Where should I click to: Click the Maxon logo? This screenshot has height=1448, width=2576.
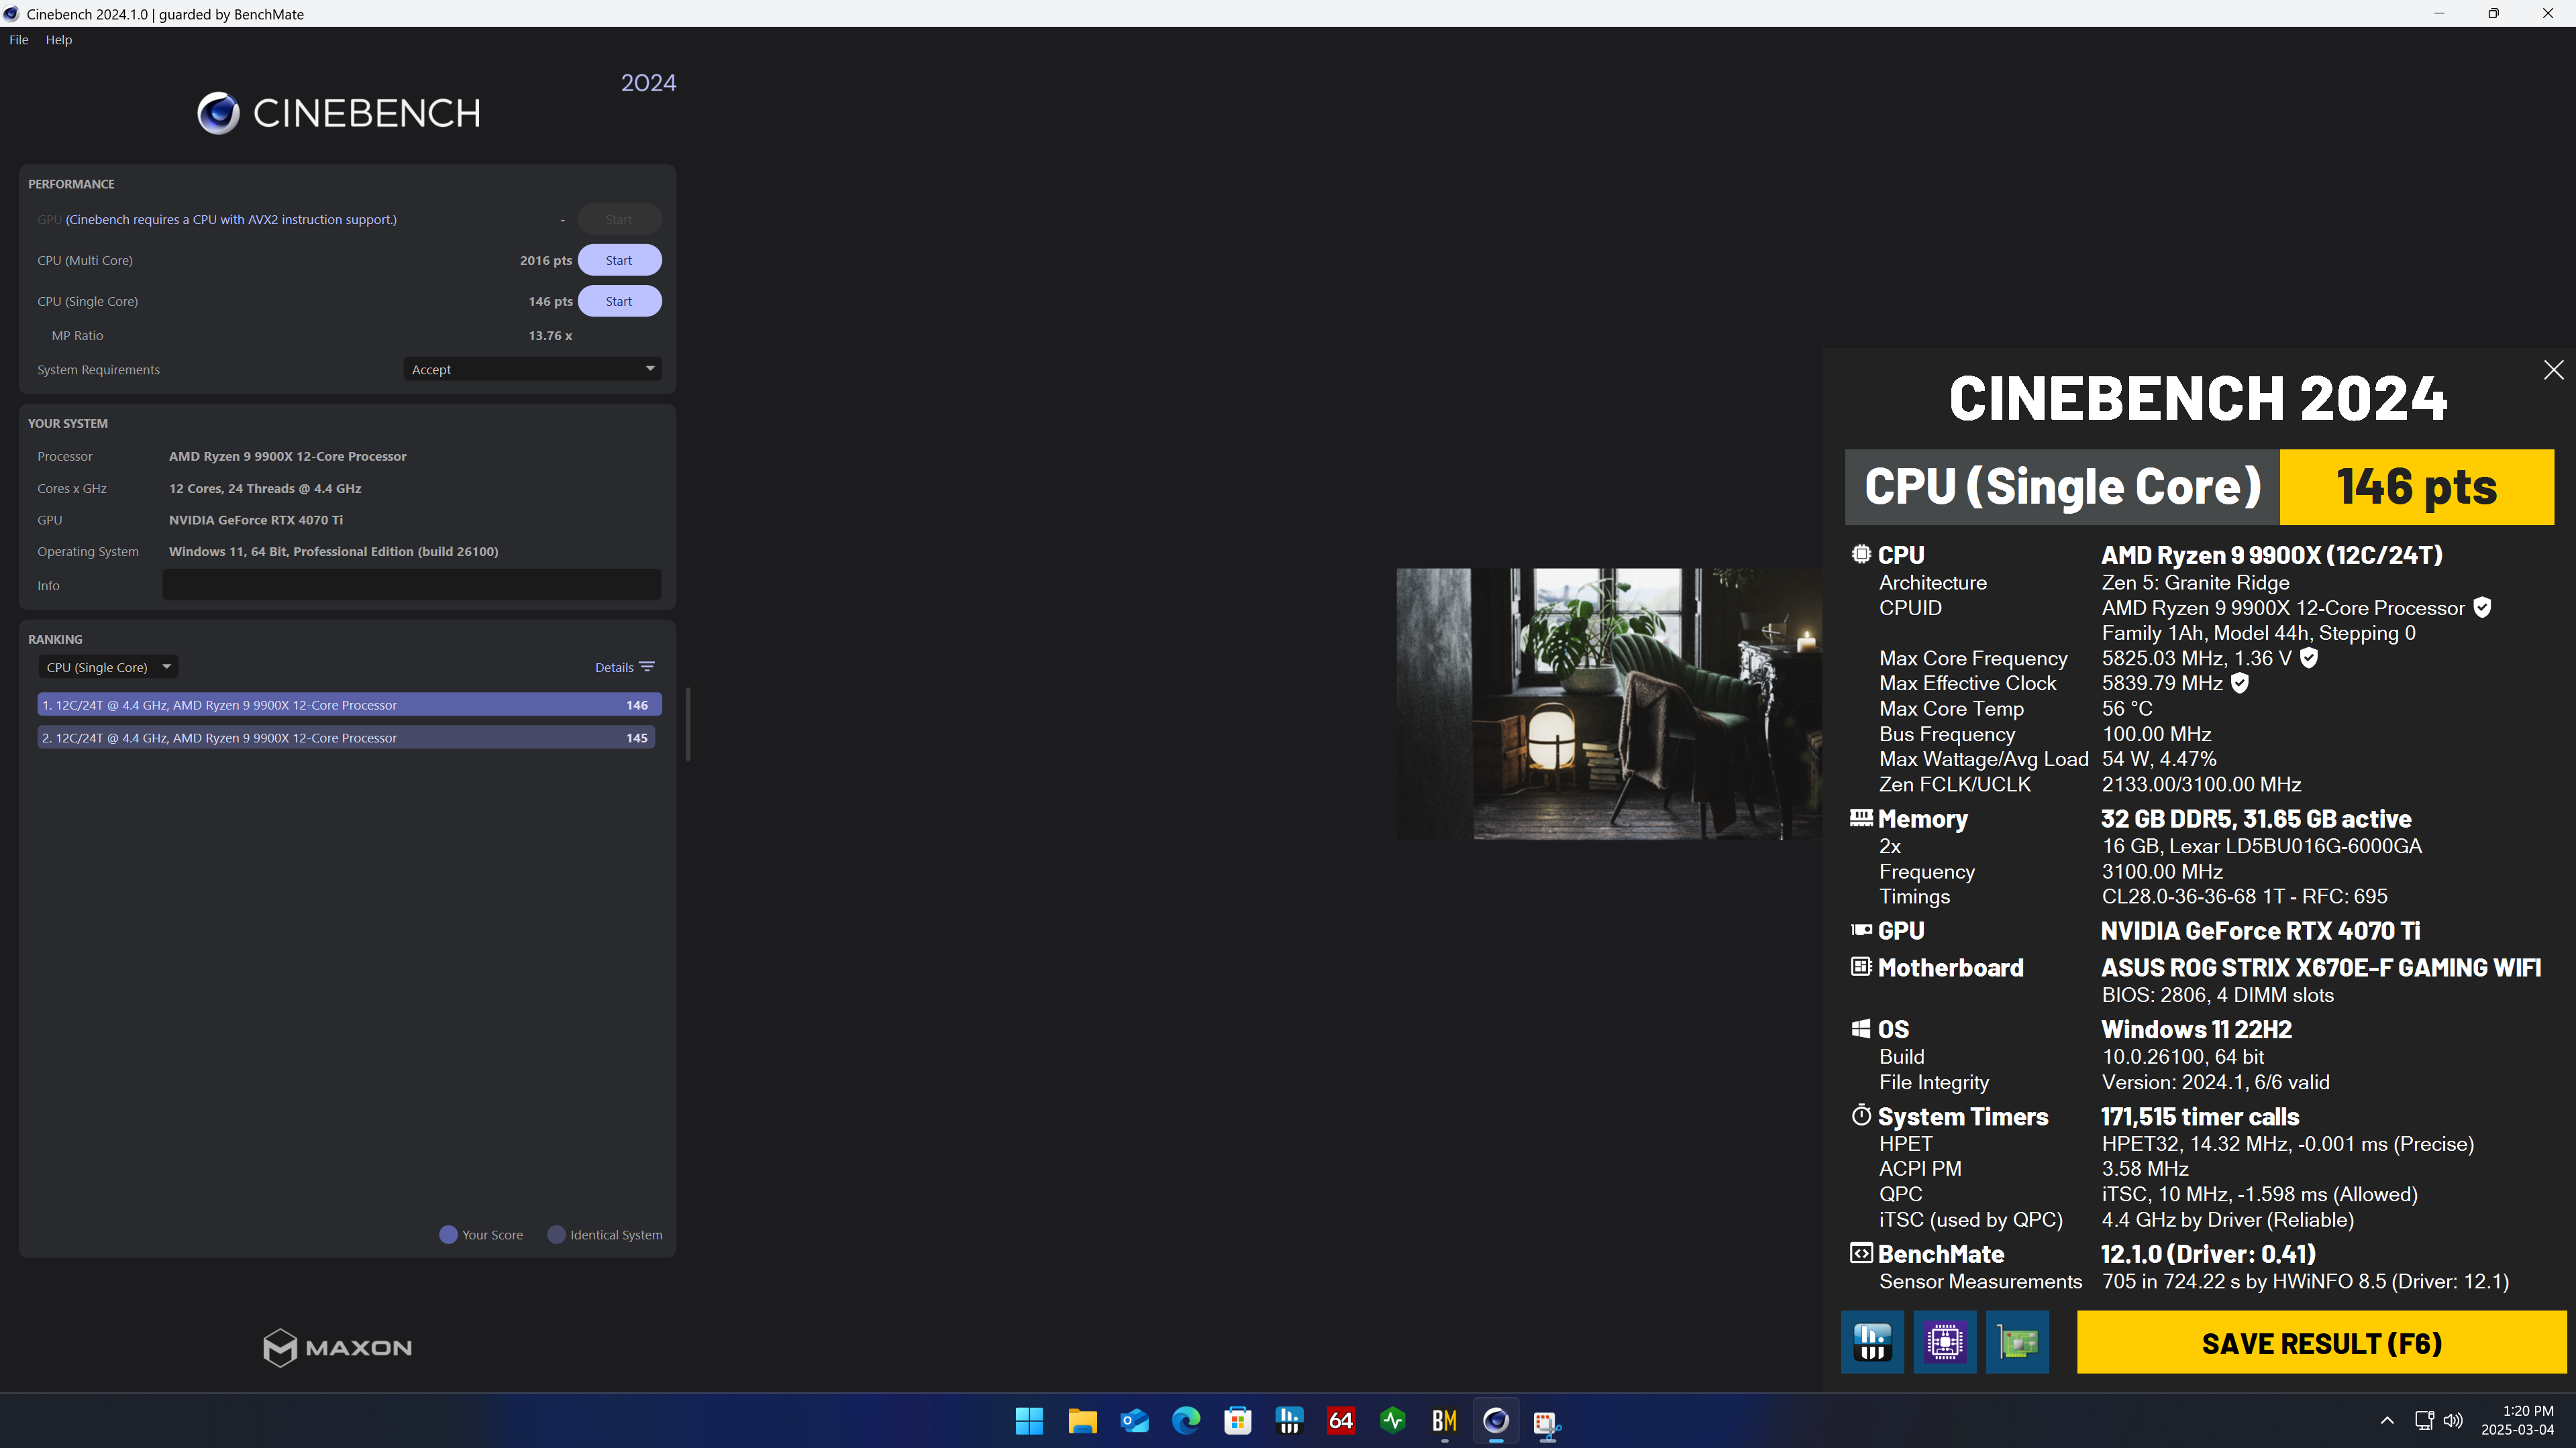coord(337,1347)
